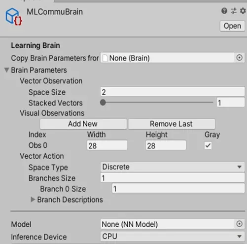Toggle the Gray checkbox for Obs 0
The height and width of the screenshot is (244, 247).
[208, 145]
